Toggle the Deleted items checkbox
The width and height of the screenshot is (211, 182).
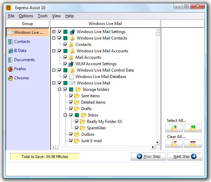71,102
